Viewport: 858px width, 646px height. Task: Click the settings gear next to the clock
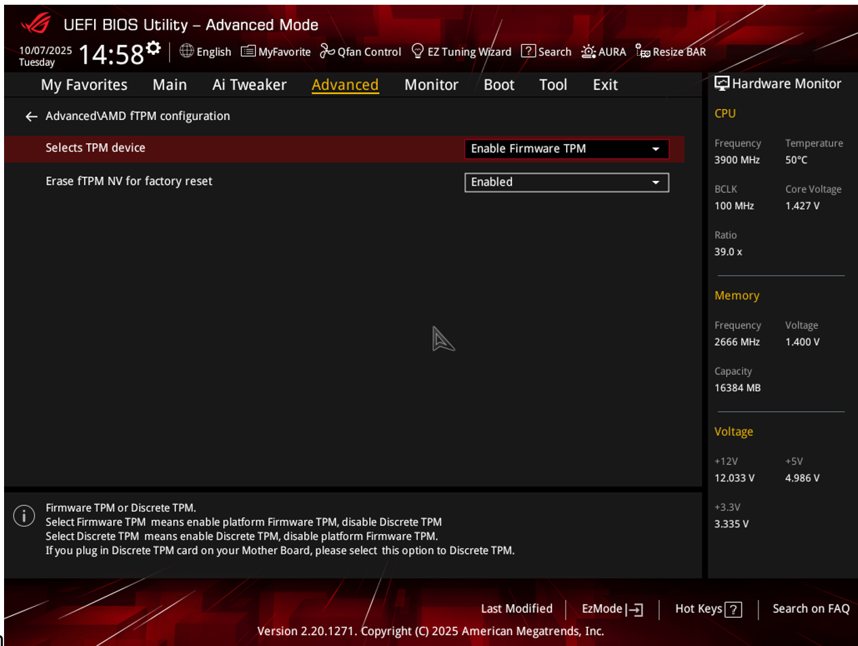[154, 48]
